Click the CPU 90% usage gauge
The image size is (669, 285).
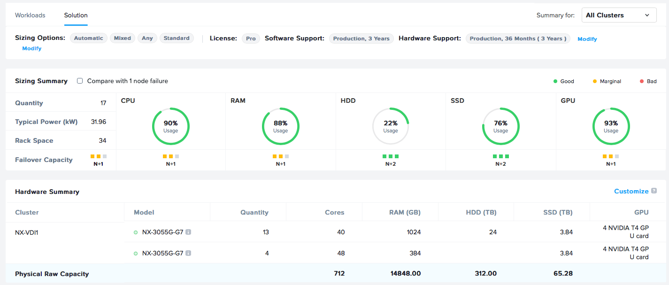point(171,127)
